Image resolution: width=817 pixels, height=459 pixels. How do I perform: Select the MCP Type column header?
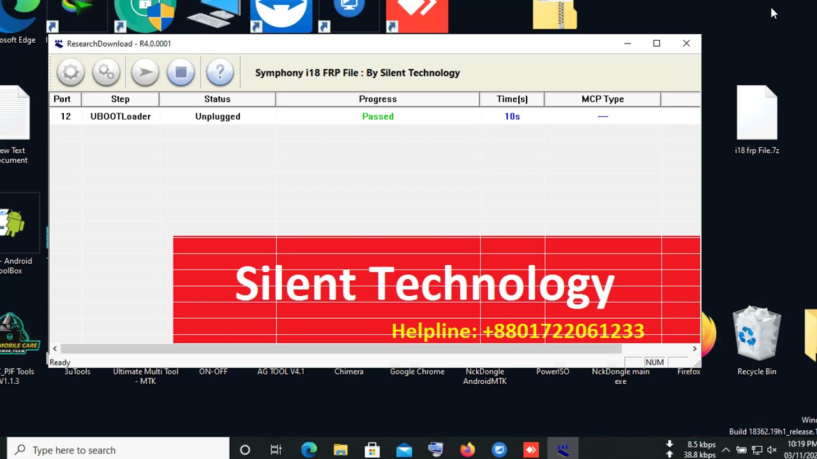click(603, 99)
